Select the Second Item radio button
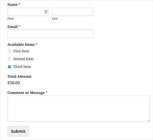 (x=9, y=59)
